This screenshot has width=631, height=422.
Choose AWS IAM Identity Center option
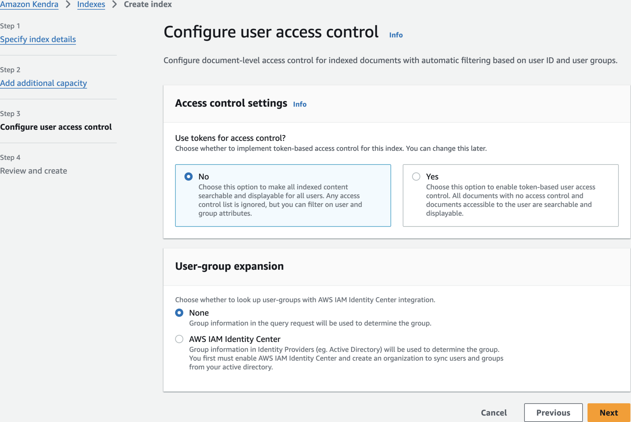pos(179,339)
